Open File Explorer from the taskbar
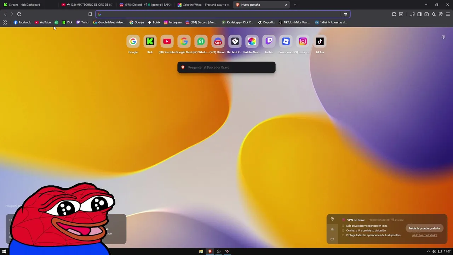This screenshot has width=453, height=255. (x=201, y=251)
